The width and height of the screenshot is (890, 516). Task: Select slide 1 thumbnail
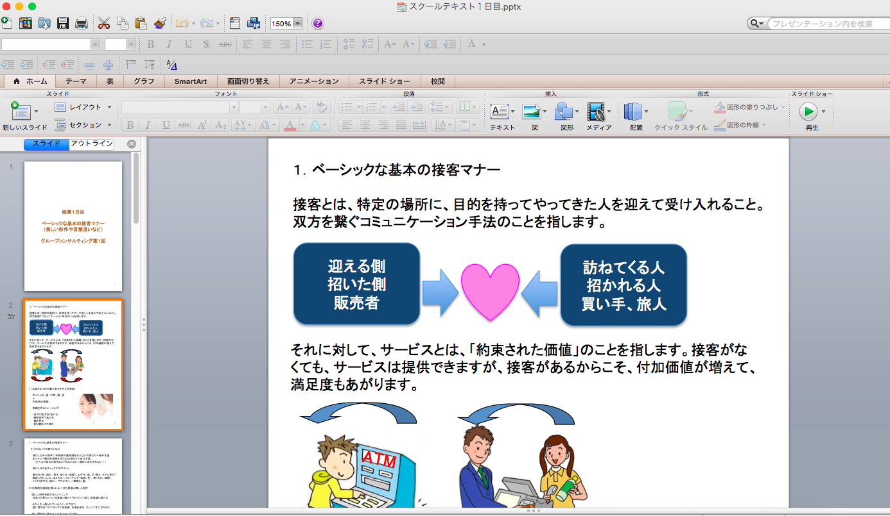coord(73,226)
